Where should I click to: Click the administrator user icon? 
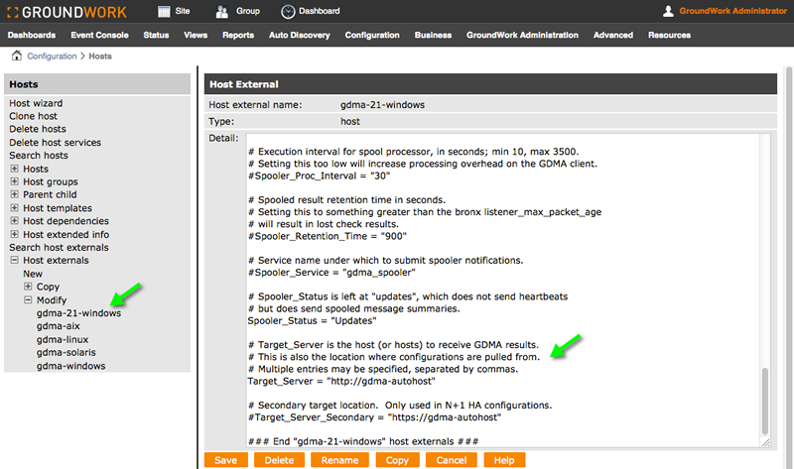[668, 11]
